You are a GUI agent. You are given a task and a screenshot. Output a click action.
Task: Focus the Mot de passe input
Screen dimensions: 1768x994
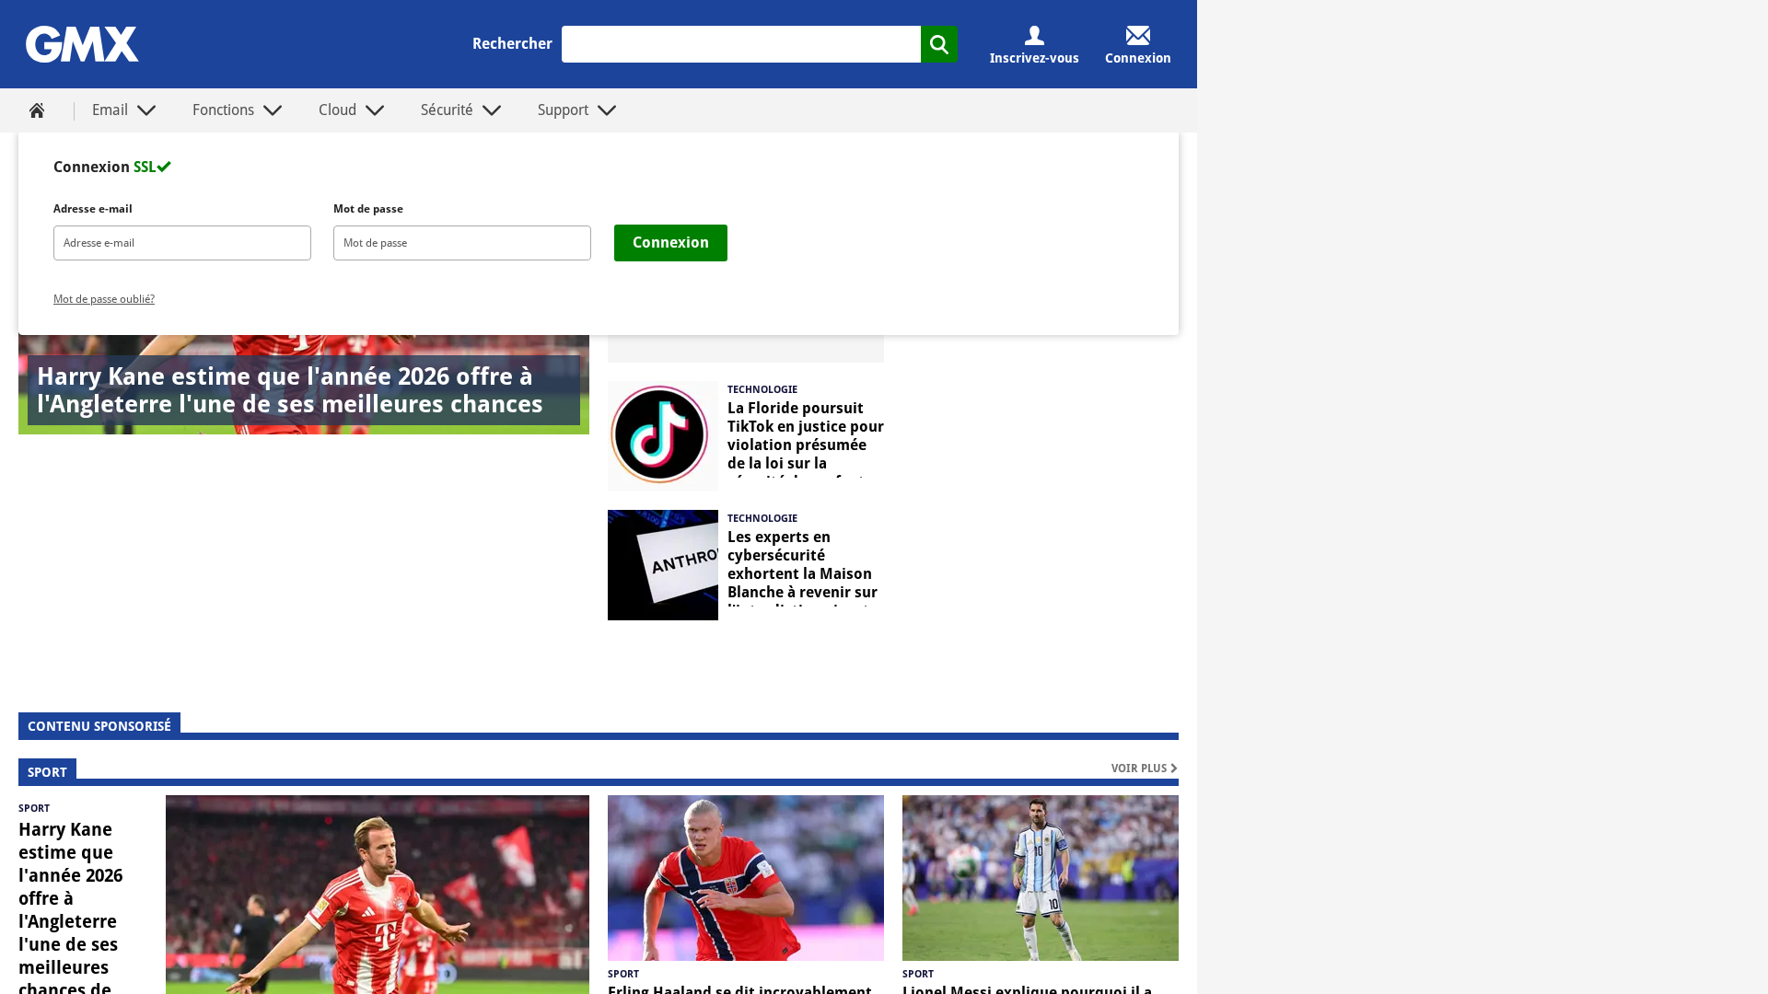462,243
